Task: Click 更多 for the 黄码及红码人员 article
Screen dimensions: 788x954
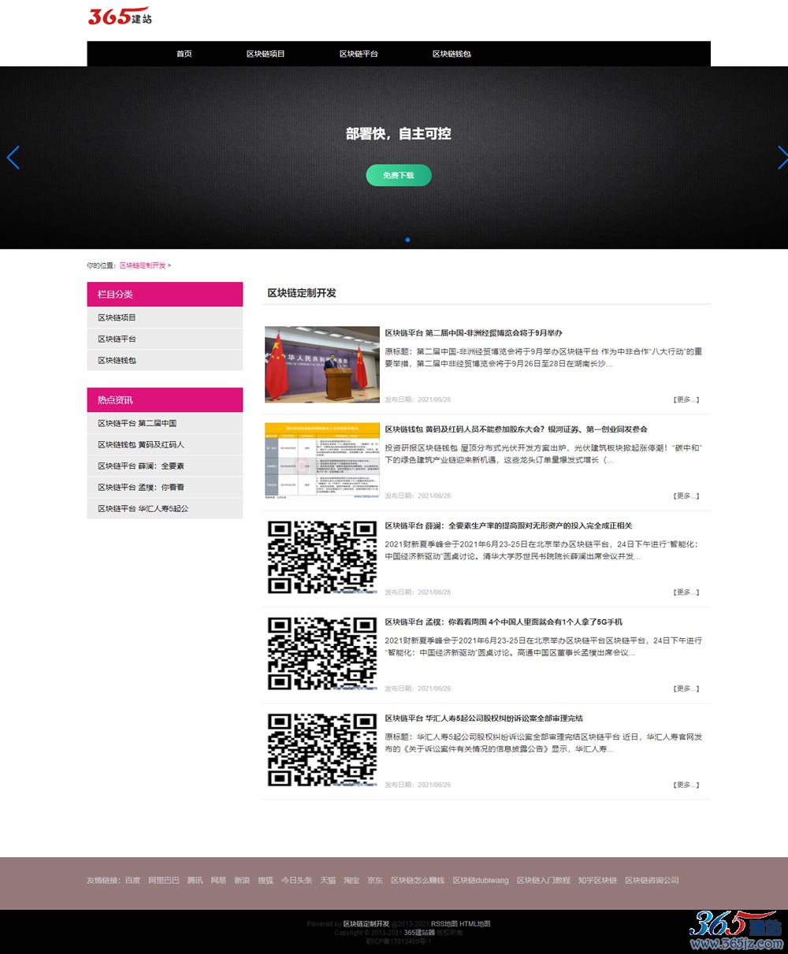Action: (x=686, y=496)
